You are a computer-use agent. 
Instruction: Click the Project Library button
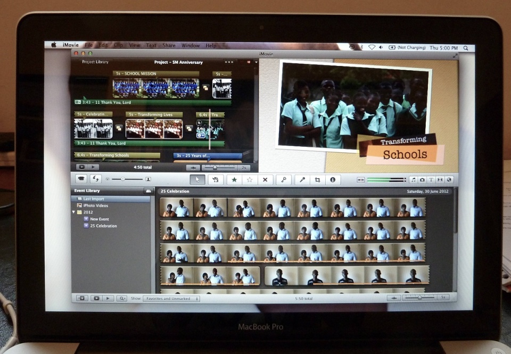tap(95, 62)
